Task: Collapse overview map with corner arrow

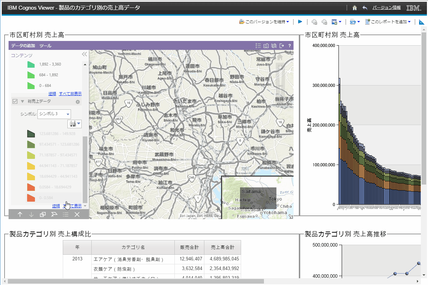Action: click(x=291, y=216)
